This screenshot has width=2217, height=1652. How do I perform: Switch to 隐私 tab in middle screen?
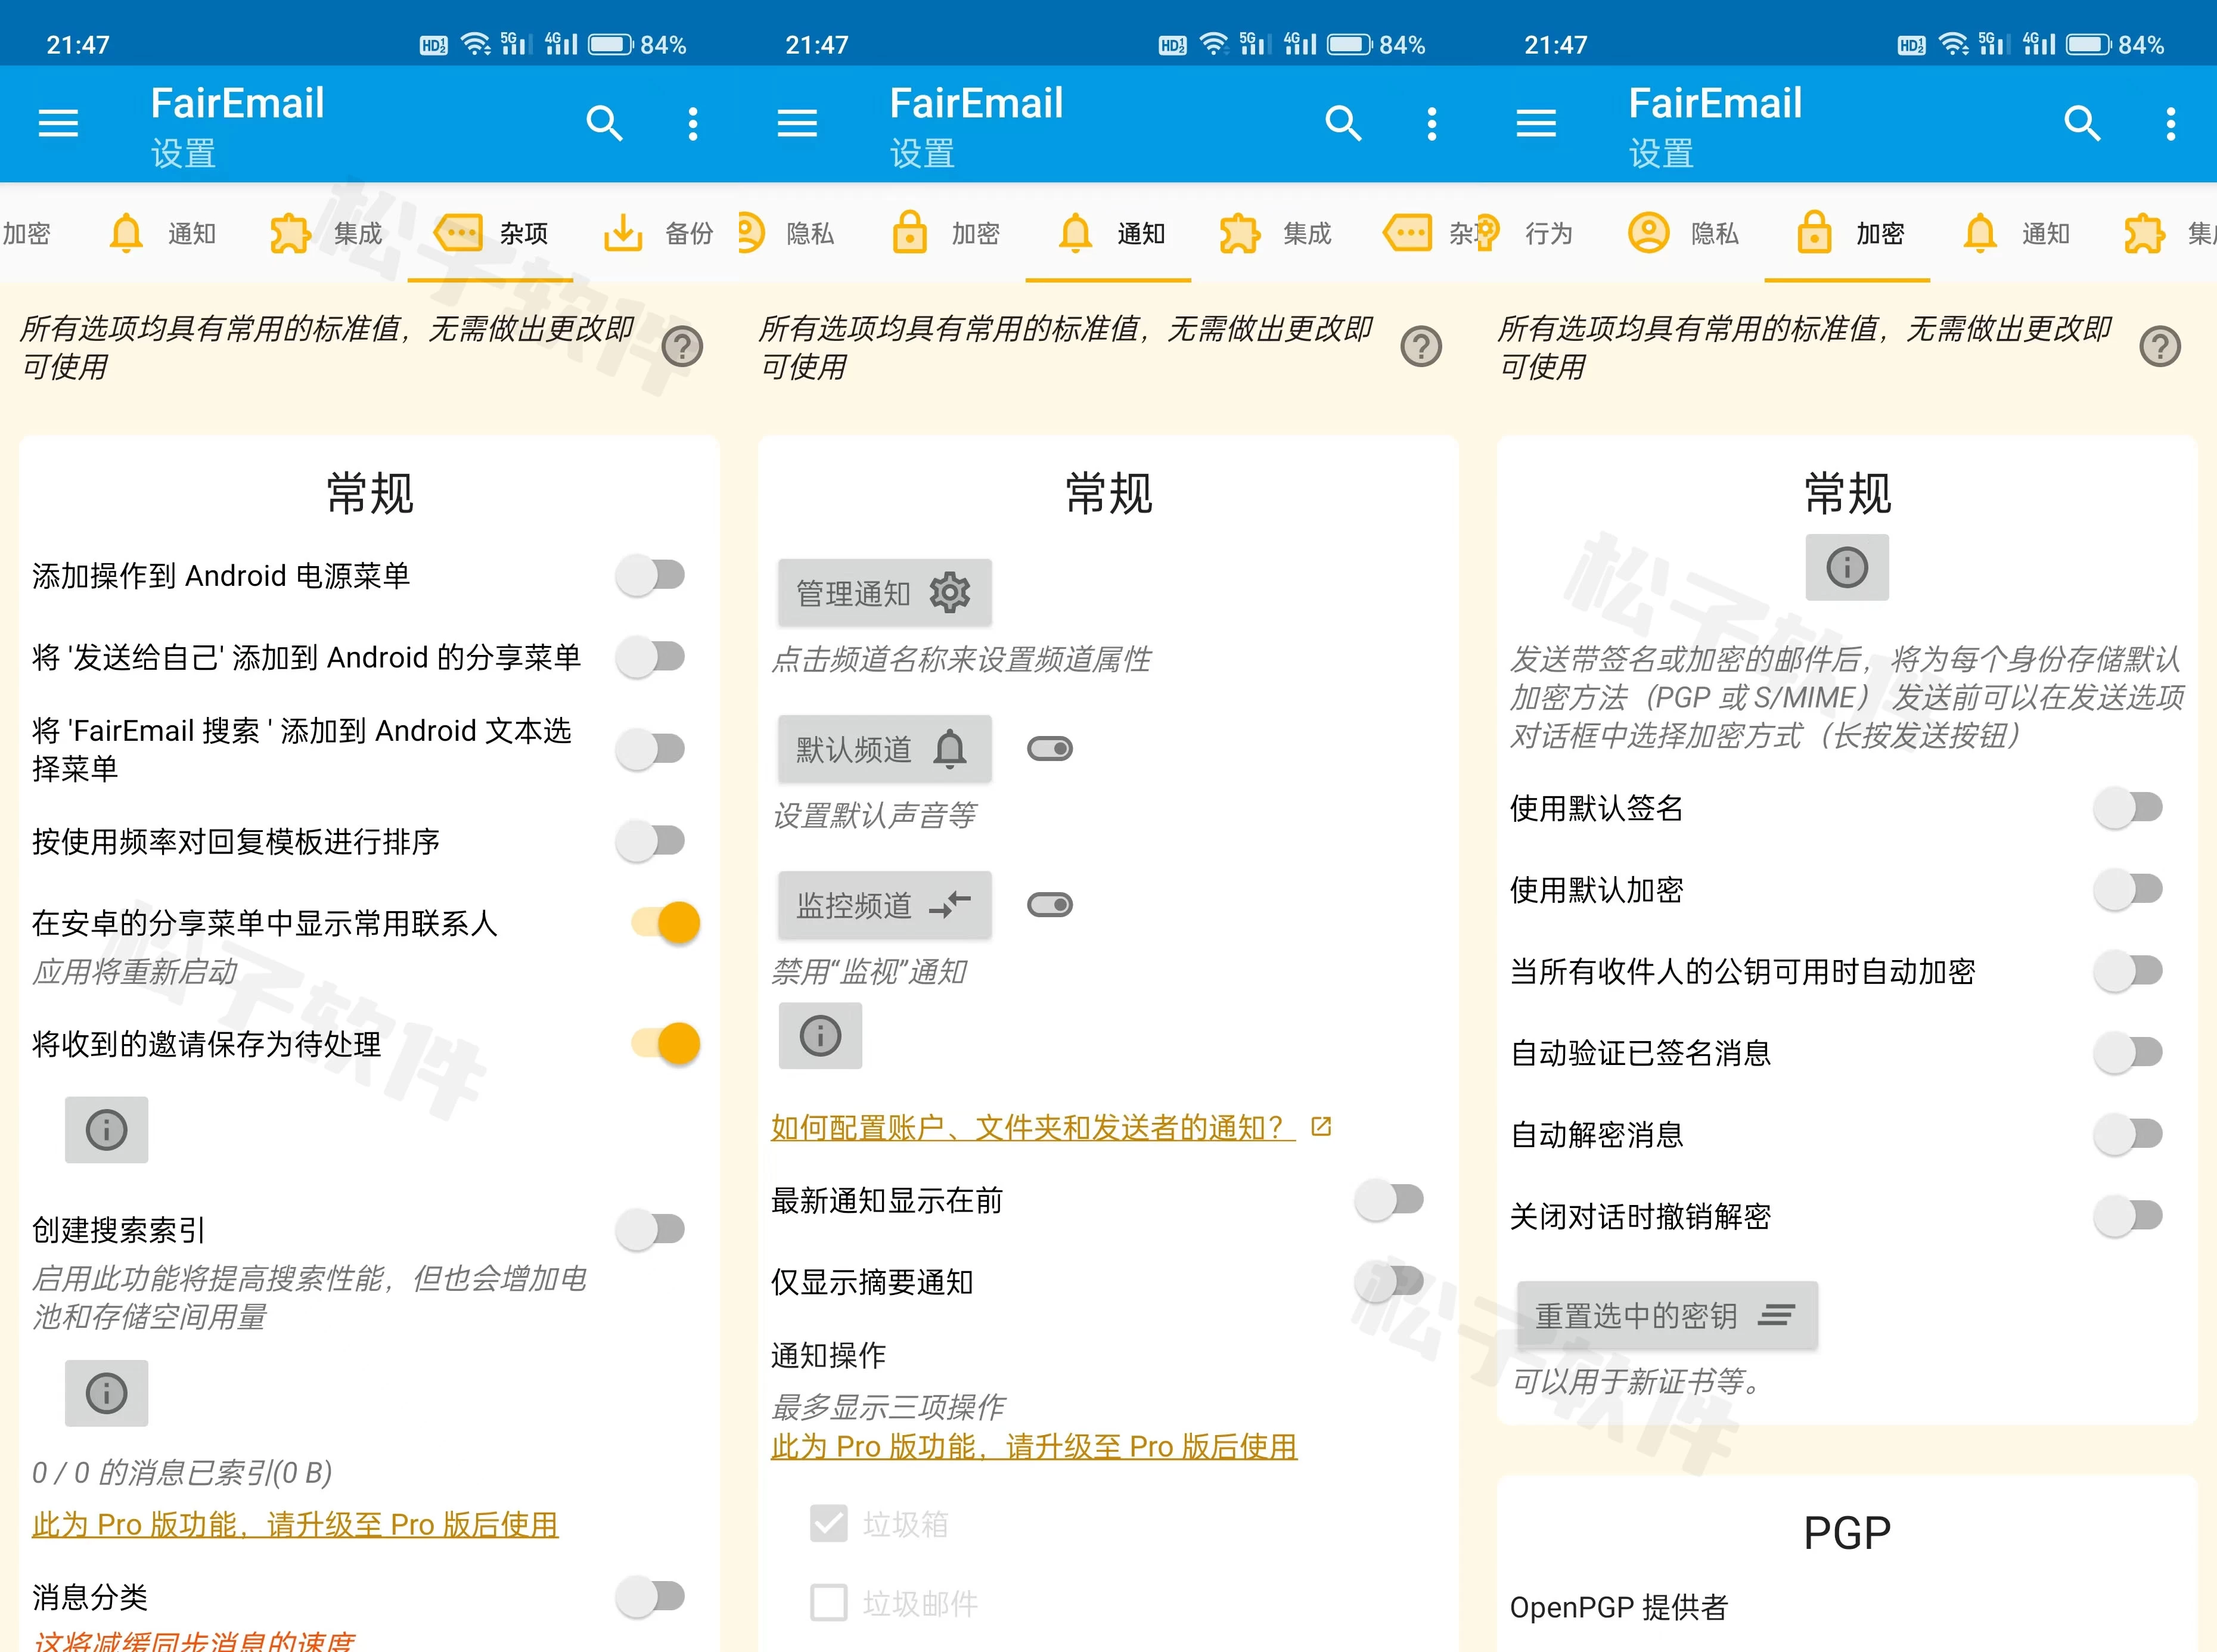(786, 234)
